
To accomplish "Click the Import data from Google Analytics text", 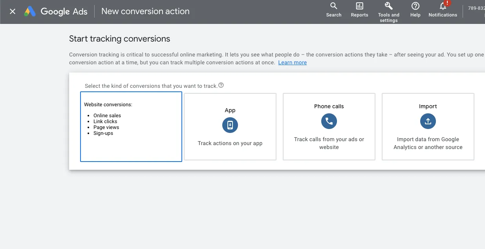I will click(428, 143).
